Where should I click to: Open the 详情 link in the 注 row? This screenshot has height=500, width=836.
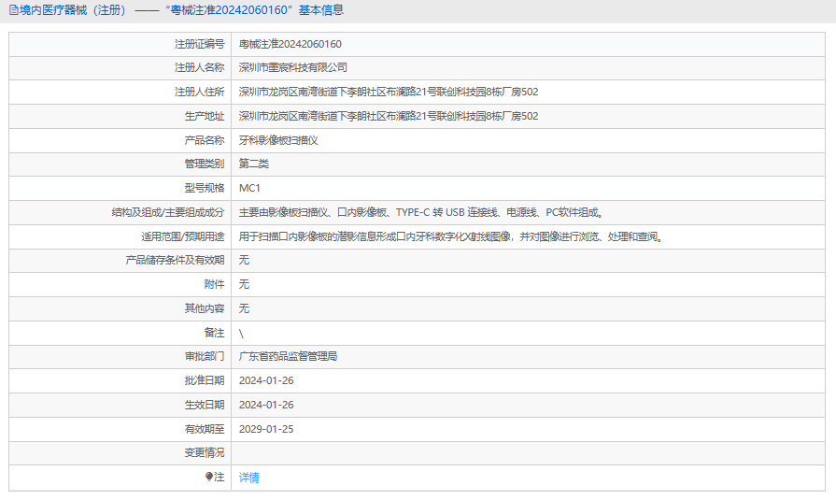[249, 478]
